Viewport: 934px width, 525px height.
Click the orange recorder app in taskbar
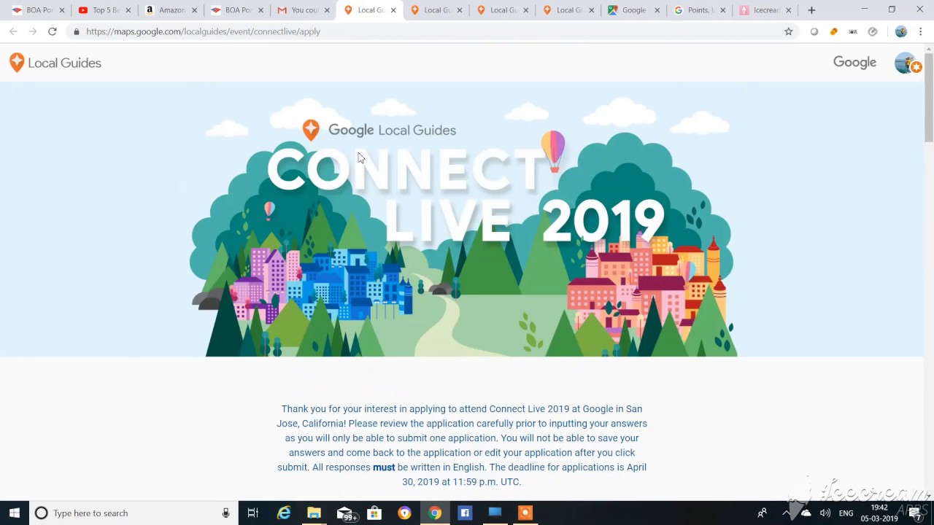tap(525, 513)
